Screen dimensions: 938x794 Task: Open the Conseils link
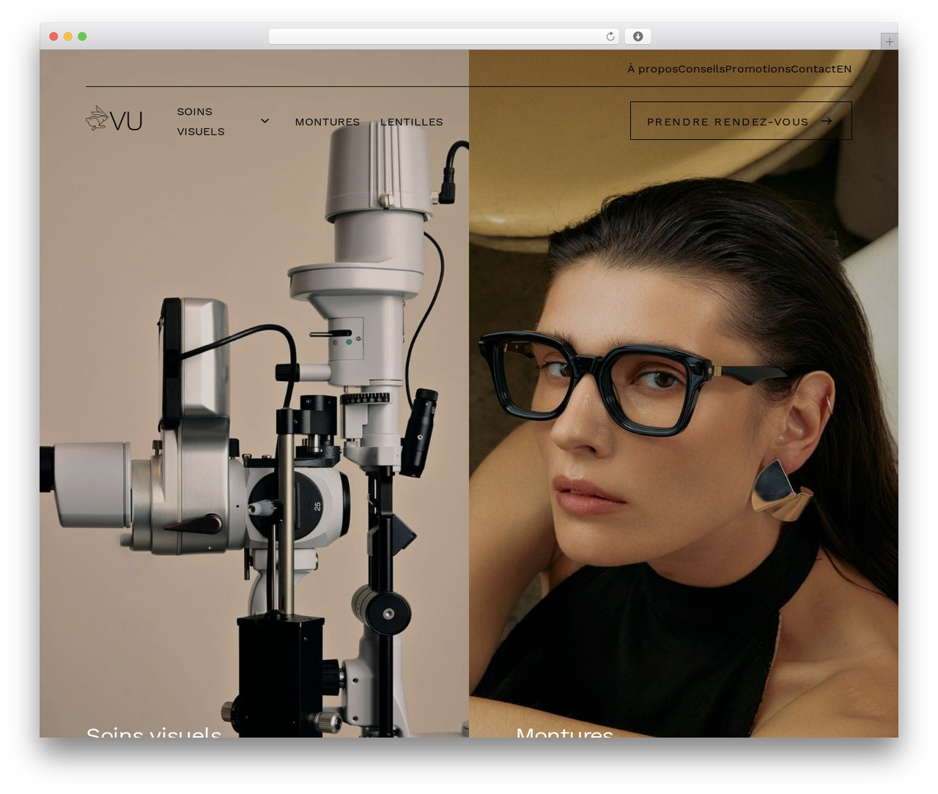(701, 69)
